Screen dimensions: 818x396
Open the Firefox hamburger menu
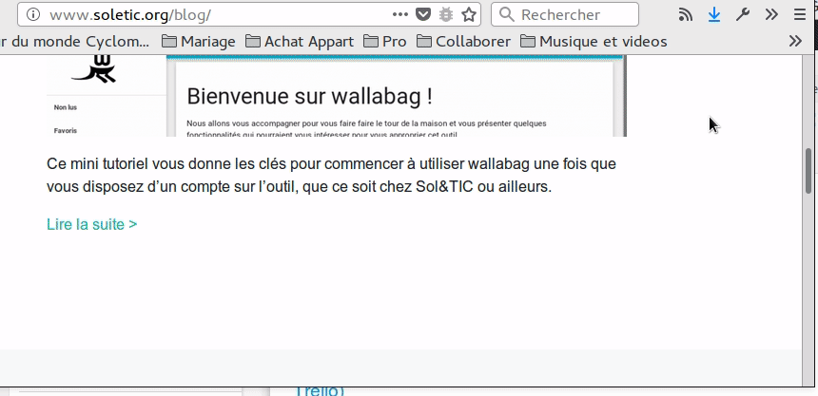tap(800, 14)
